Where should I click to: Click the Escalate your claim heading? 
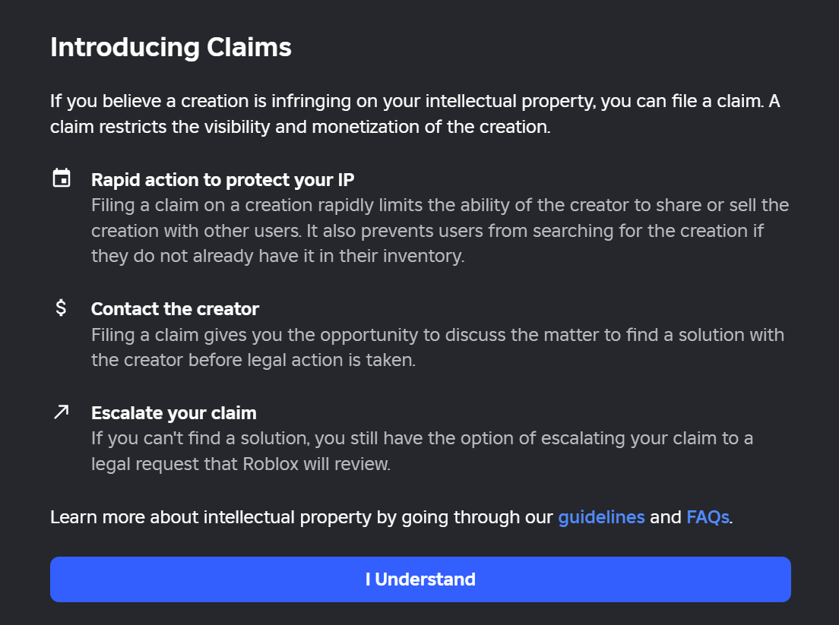[x=173, y=413]
